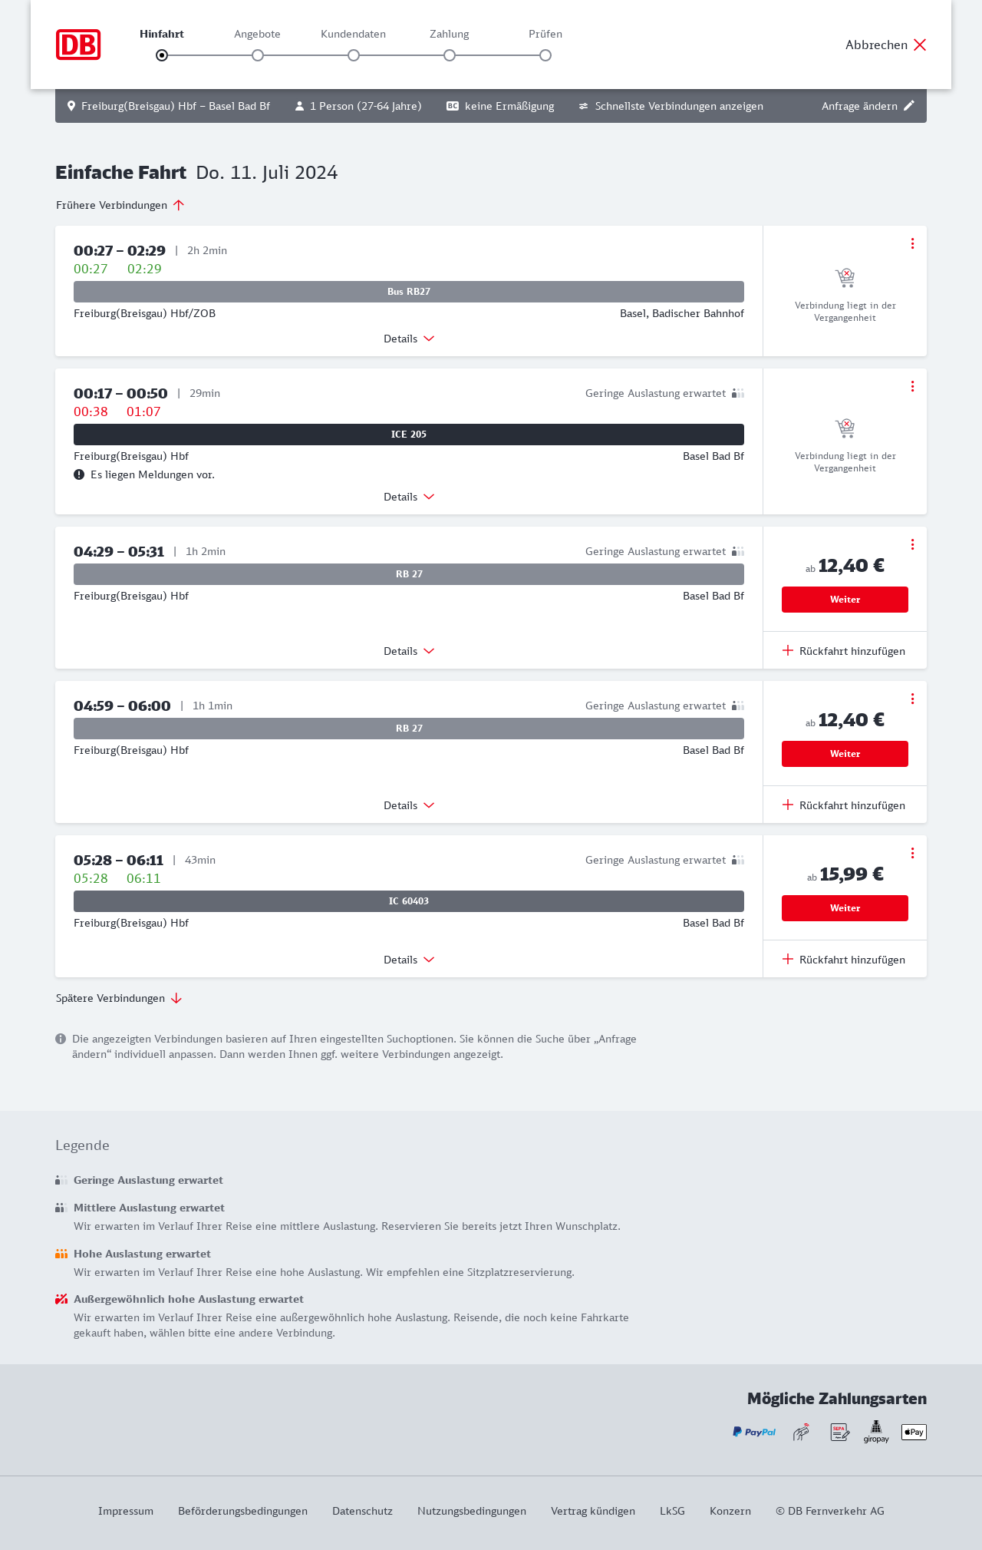Click Weiter for the 15,99 € connection
The image size is (982, 1550).
coord(845,908)
